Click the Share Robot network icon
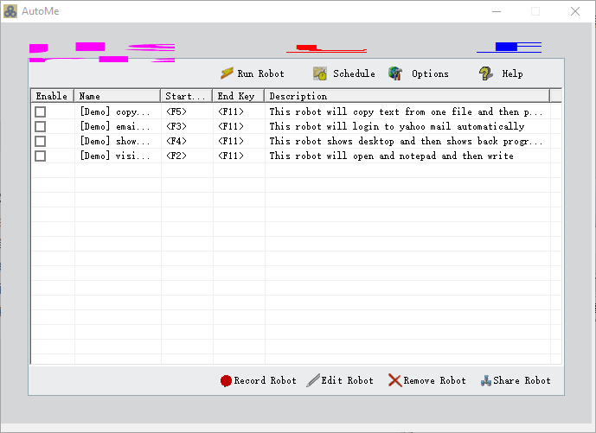Image resolution: width=596 pixels, height=433 pixels. (x=486, y=380)
